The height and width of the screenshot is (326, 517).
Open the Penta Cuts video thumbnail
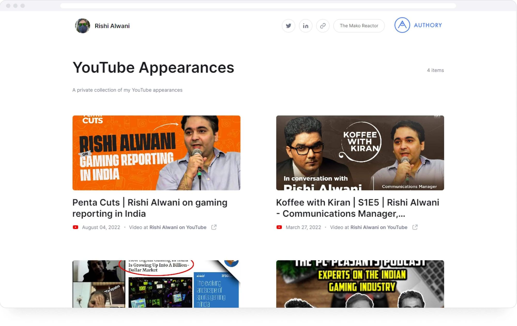(156, 153)
